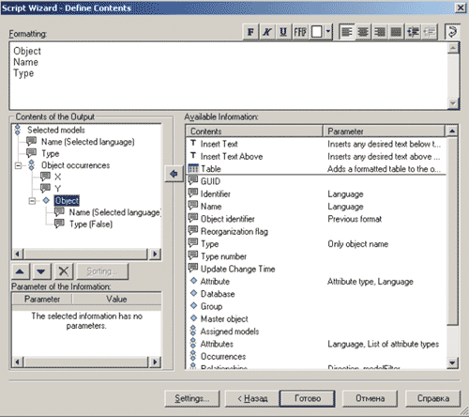Go back with the Назад button
Viewport: 469px width, 417px height.
click(x=252, y=398)
